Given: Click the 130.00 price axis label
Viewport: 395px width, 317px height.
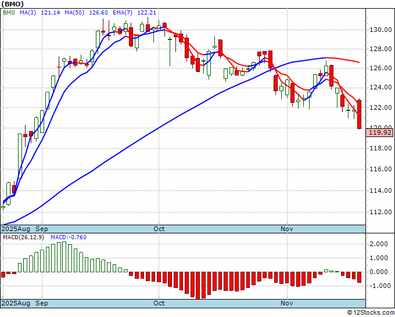Looking at the screenshot, I should [380, 30].
